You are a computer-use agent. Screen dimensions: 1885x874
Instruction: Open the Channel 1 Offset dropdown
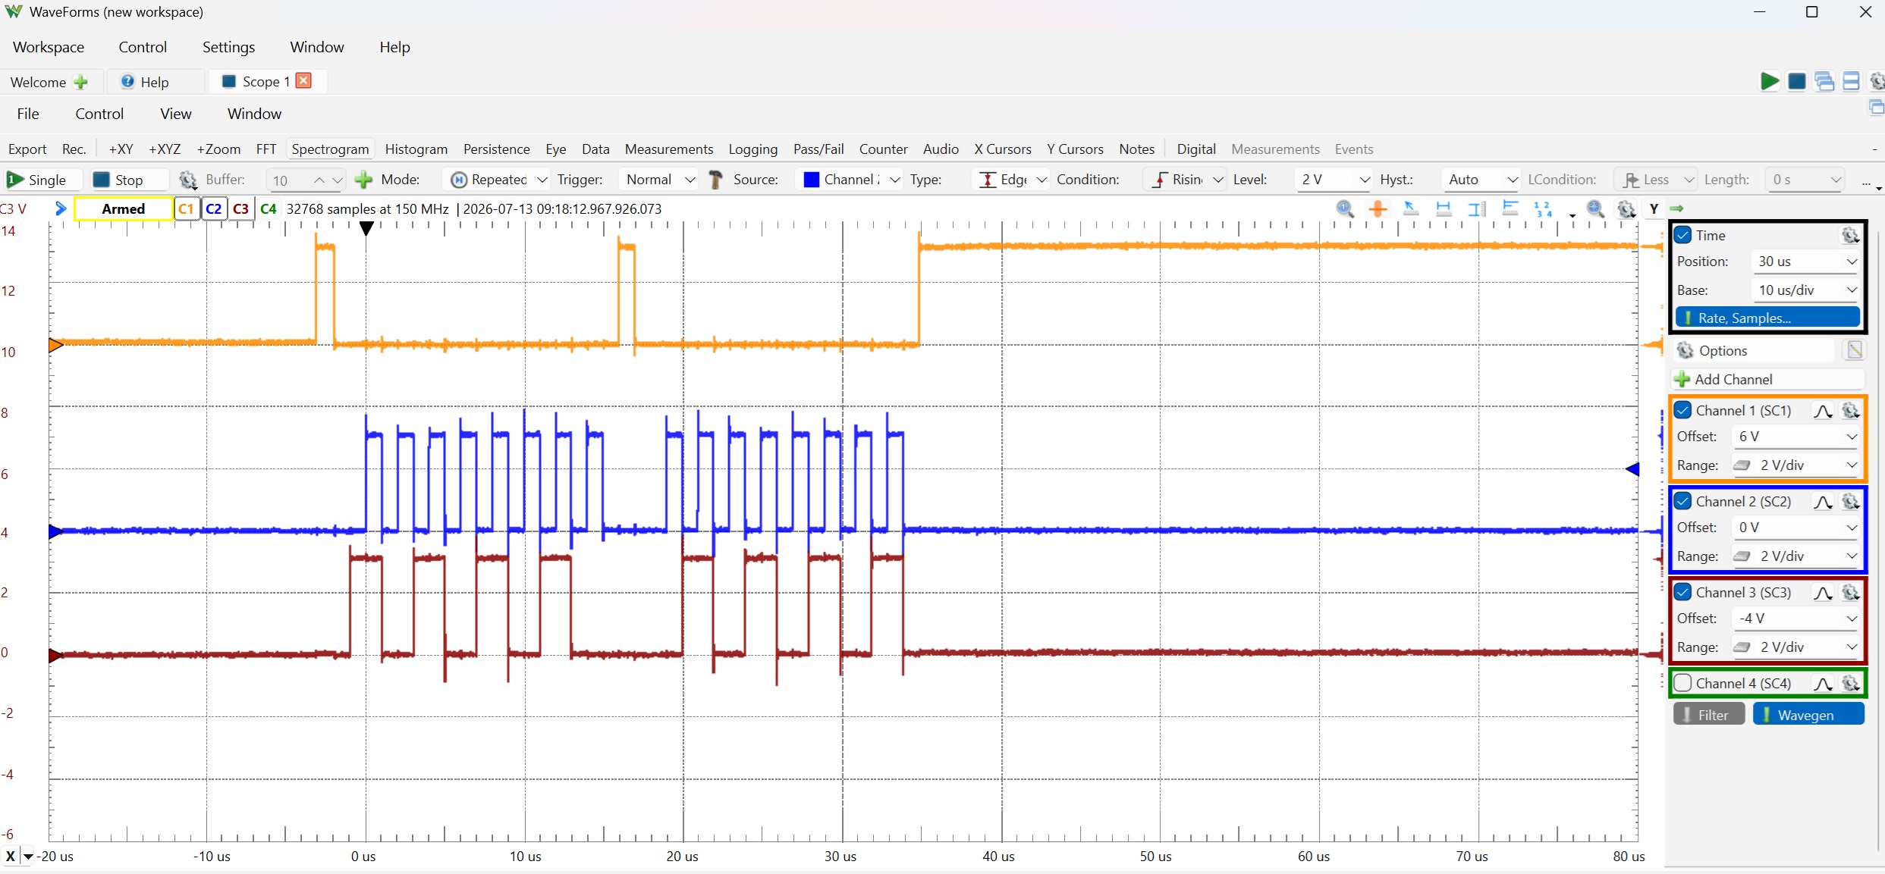(x=1795, y=437)
